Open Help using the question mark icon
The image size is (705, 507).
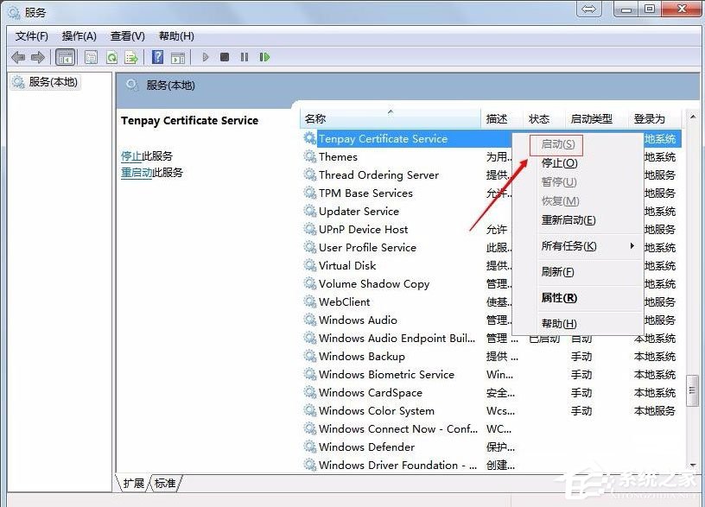point(157,57)
